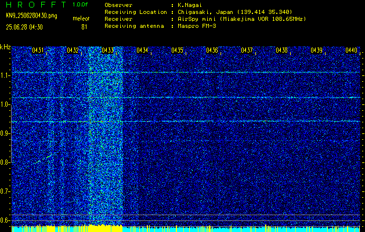Click the 1.0 frequency axis label
Viewport: 365px width, 232px height.
coord(4,105)
